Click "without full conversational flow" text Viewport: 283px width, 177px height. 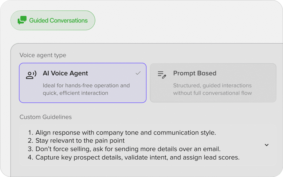click(212, 93)
